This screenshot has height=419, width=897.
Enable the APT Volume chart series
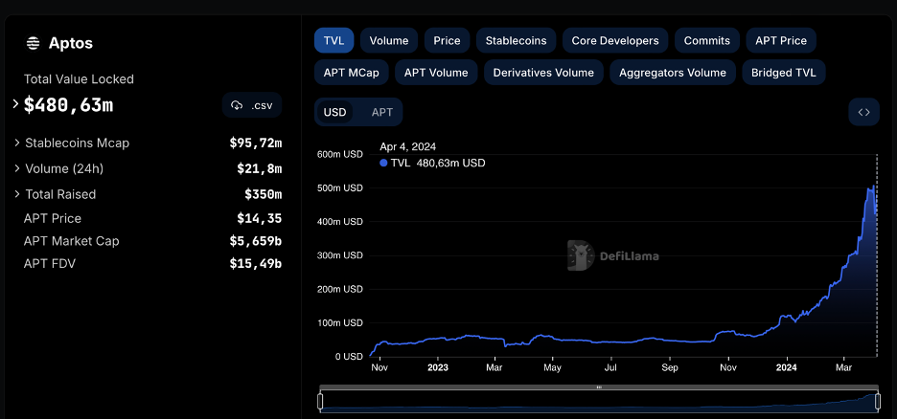click(436, 73)
